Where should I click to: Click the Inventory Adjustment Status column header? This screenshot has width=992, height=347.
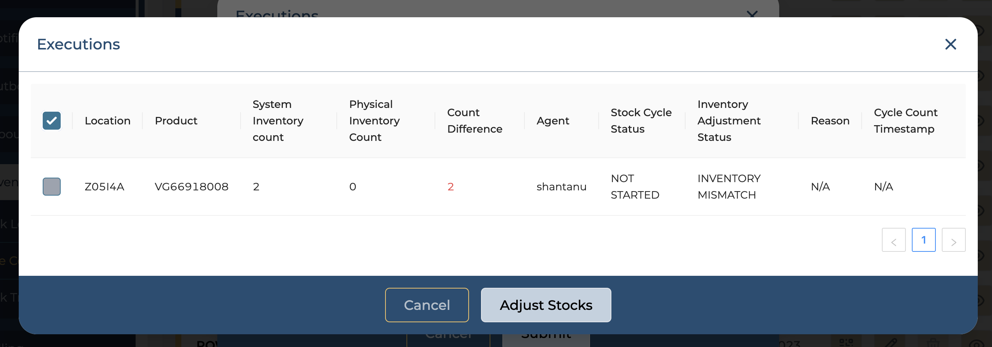coord(729,121)
